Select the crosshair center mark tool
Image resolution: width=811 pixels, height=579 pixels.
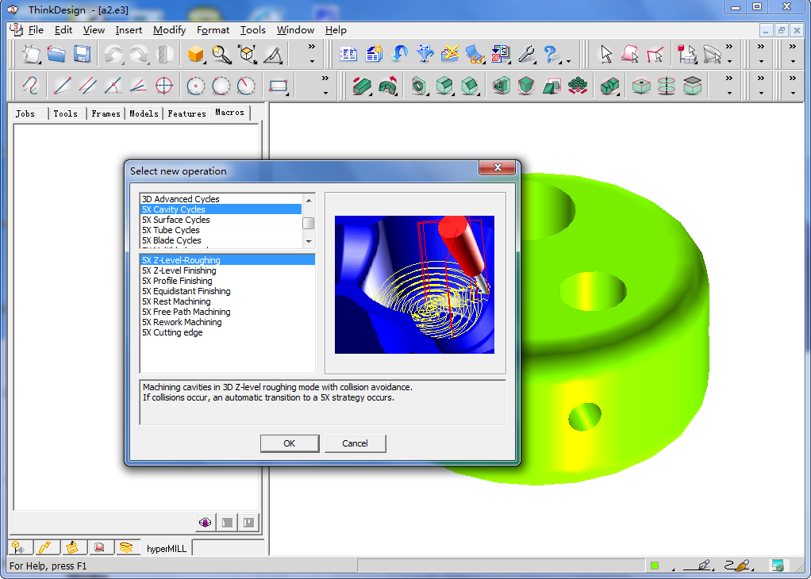pyautogui.click(x=164, y=86)
